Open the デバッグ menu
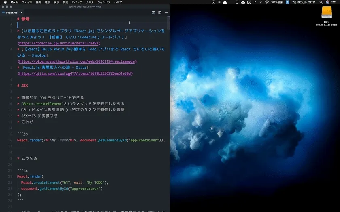This screenshot has height=212, width=340. pos(77,2)
